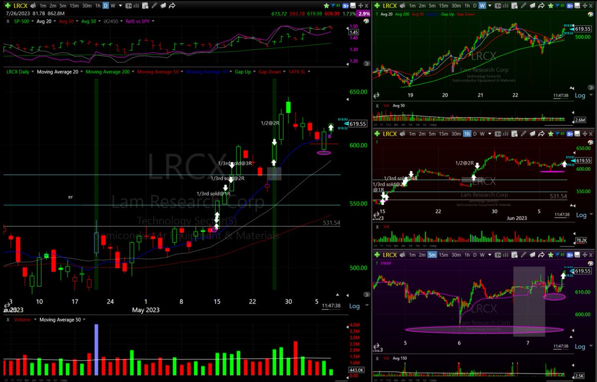Select the pencil drawing tool in the weekly chart toolbar
This screenshot has width=597, height=382.
tap(523, 6)
